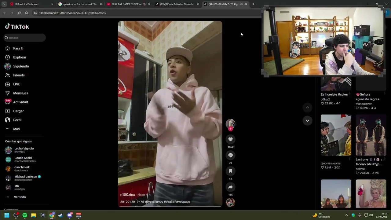This screenshot has width=391, height=220.
Task: Focus the Buscar search field
Action: [25, 38]
